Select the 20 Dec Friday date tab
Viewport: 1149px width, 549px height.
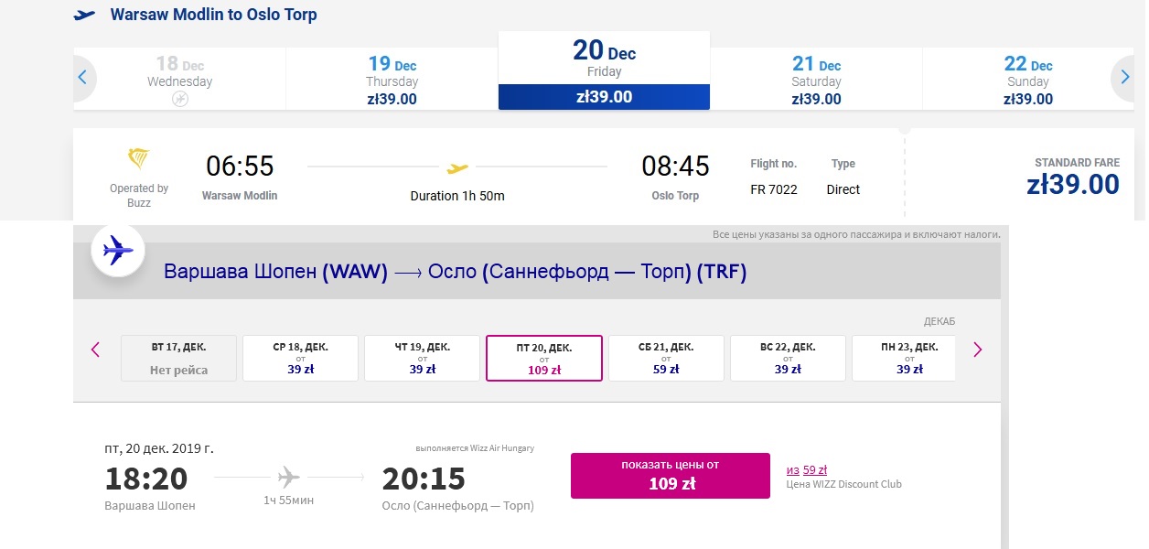(x=604, y=71)
